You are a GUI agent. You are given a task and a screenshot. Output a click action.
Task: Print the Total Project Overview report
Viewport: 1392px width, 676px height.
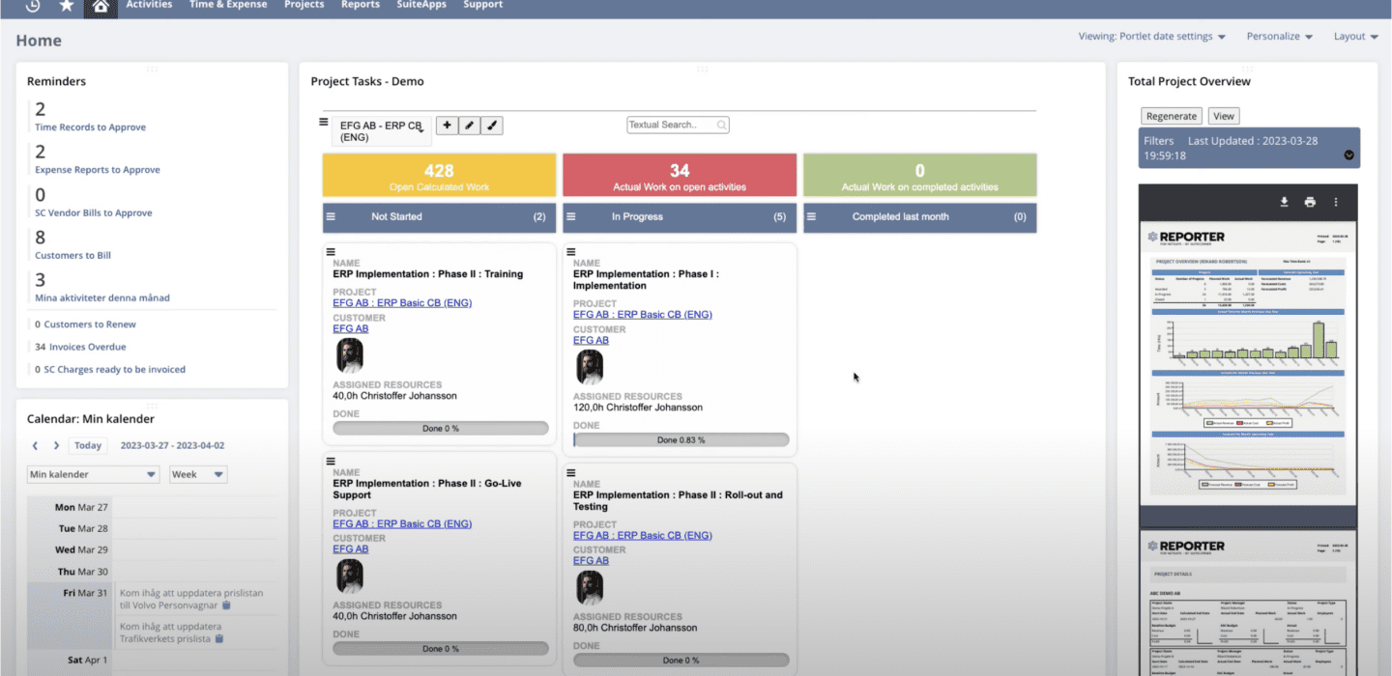coord(1310,202)
